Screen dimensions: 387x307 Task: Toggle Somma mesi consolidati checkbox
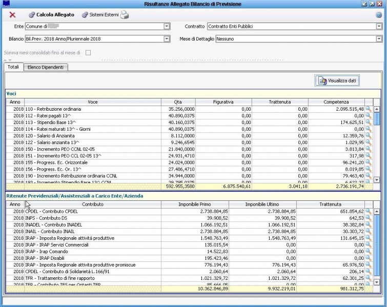(x=88, y=52)
